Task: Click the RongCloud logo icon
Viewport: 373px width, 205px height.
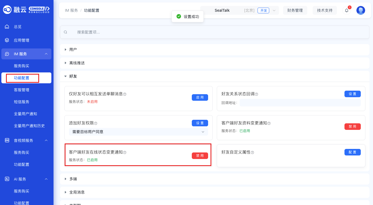Action: 7,10
